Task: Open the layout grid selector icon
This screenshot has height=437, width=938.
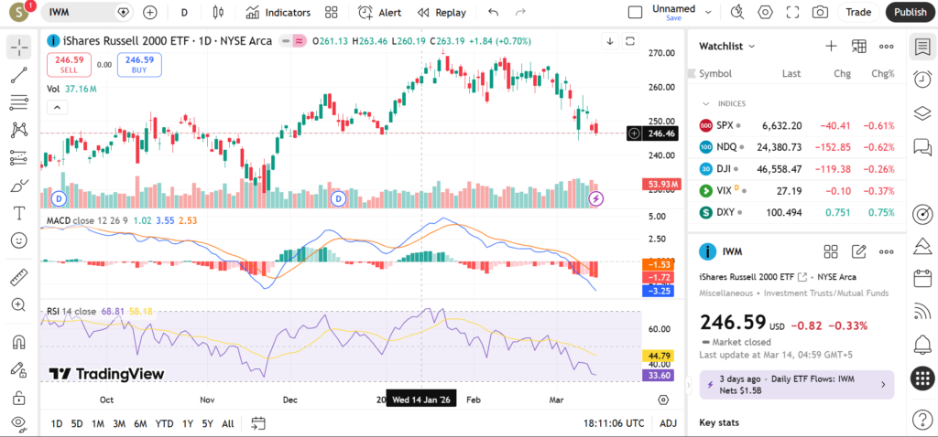Action: click(x=331, y=13)
